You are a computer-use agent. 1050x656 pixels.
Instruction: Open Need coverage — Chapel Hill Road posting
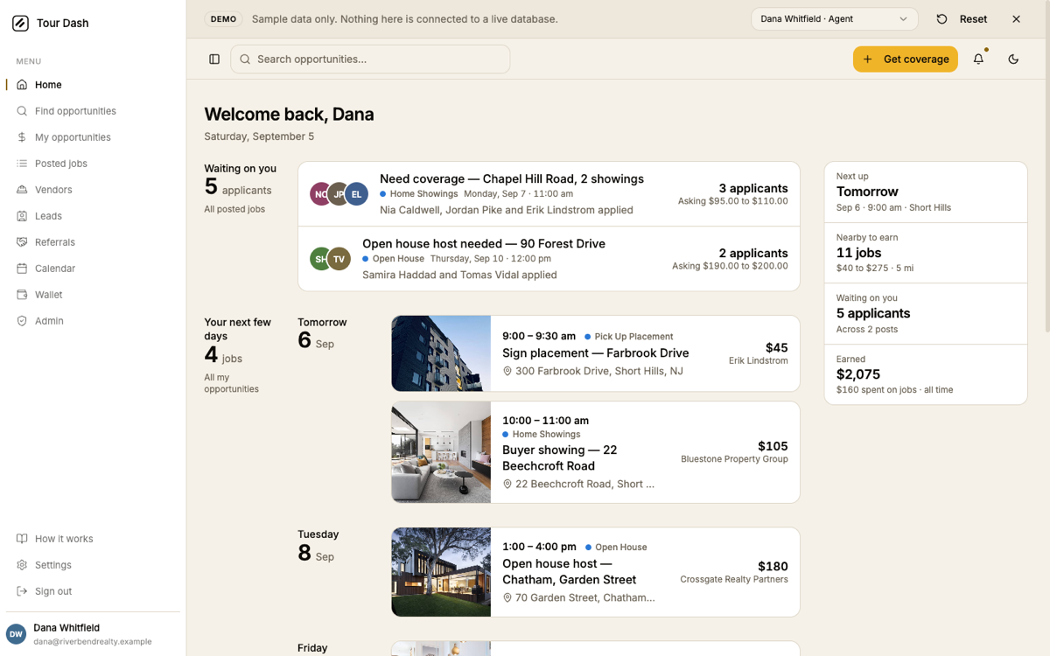(549, 194)
